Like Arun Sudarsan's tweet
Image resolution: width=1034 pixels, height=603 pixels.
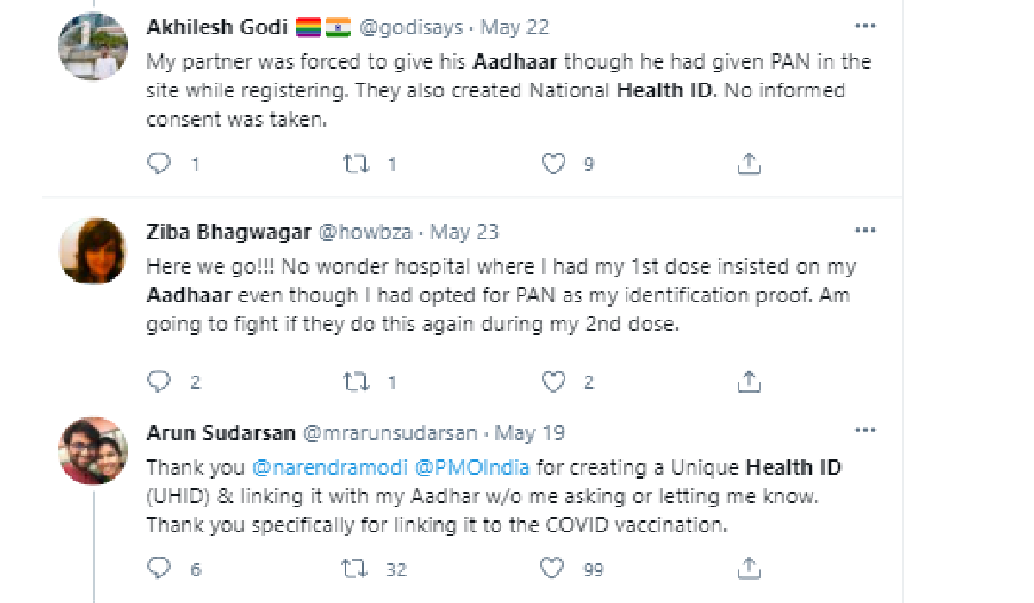(553, 569)
